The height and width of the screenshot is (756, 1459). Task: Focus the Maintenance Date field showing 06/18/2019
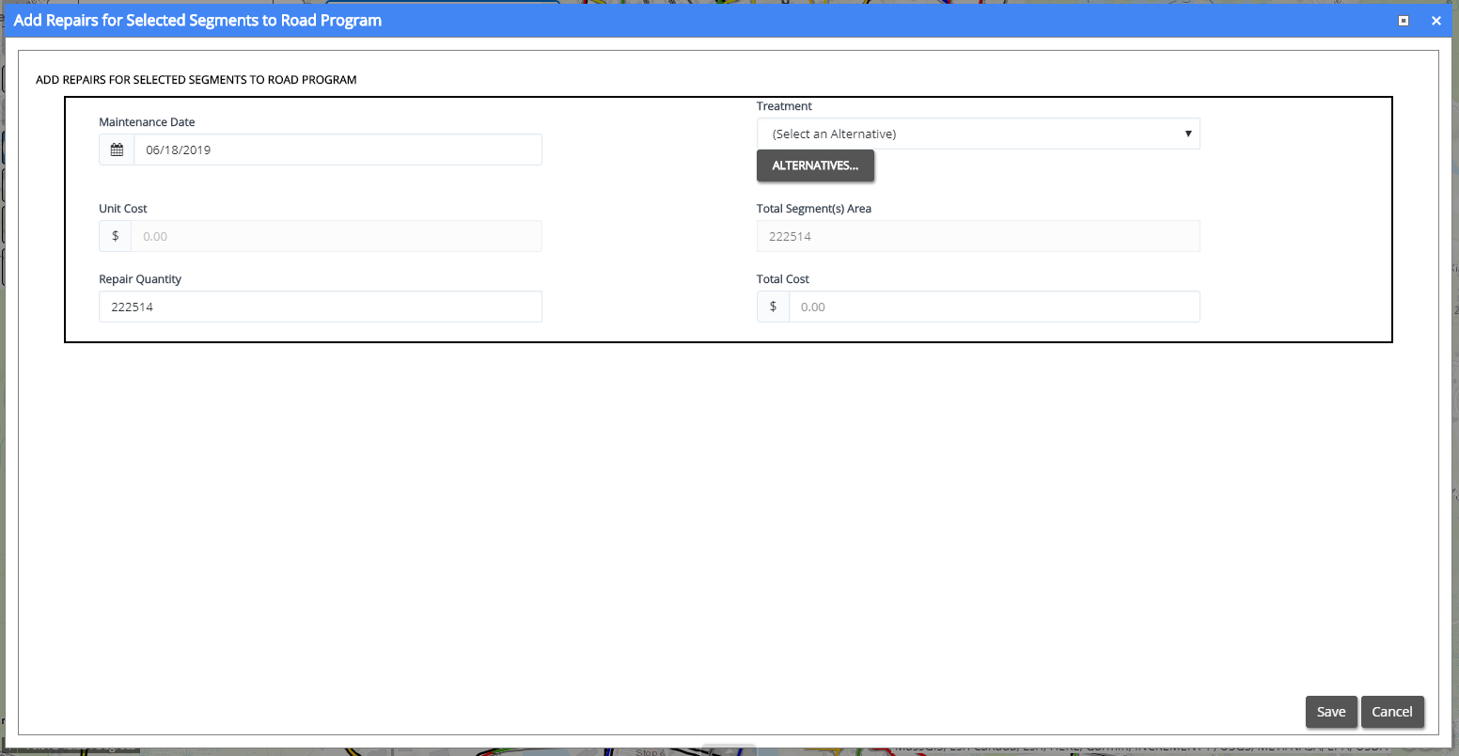(337, 150)
